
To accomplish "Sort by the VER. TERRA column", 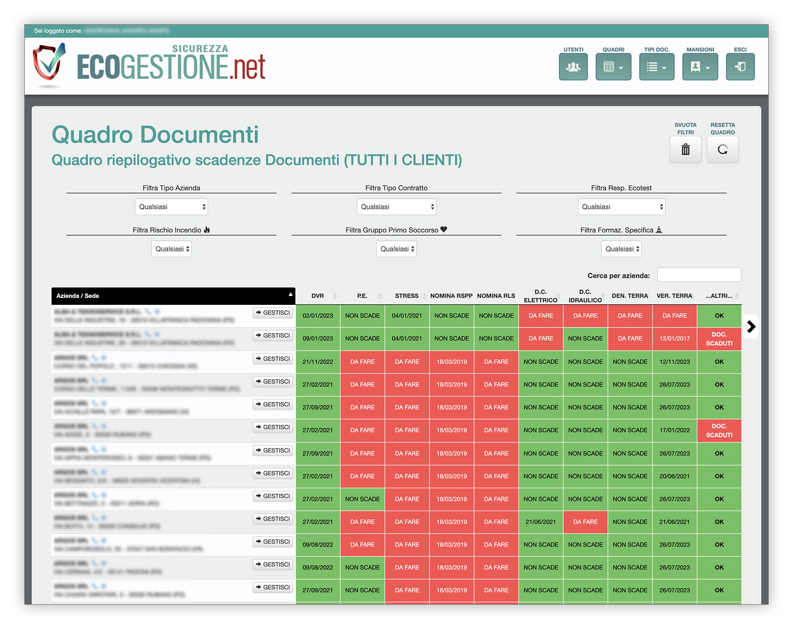I will (675, 296).
